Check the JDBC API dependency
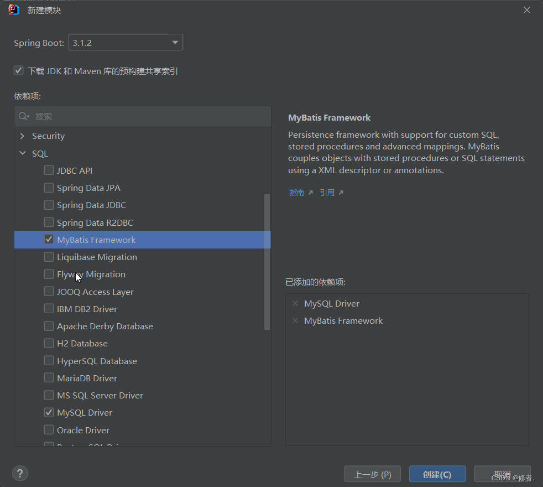 click(49, 170)
